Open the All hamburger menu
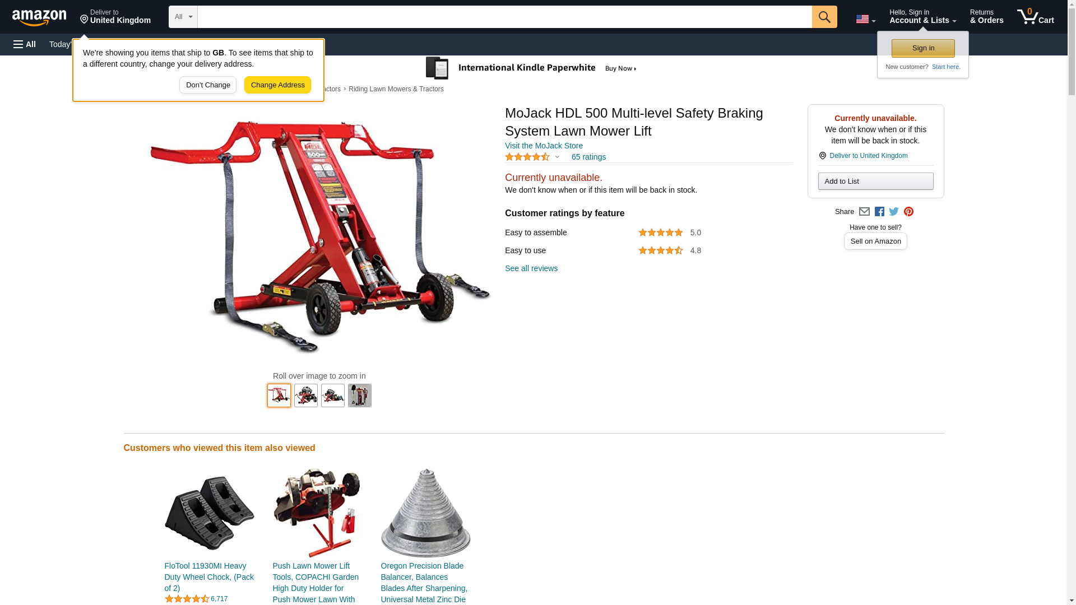 [x=25, y=44]
